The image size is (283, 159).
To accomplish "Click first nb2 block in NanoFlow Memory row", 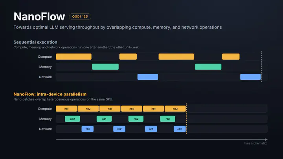I will point(72,119).
